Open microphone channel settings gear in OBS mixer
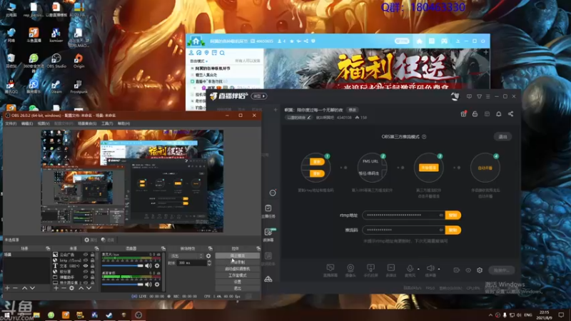 (x=157, y=265)
